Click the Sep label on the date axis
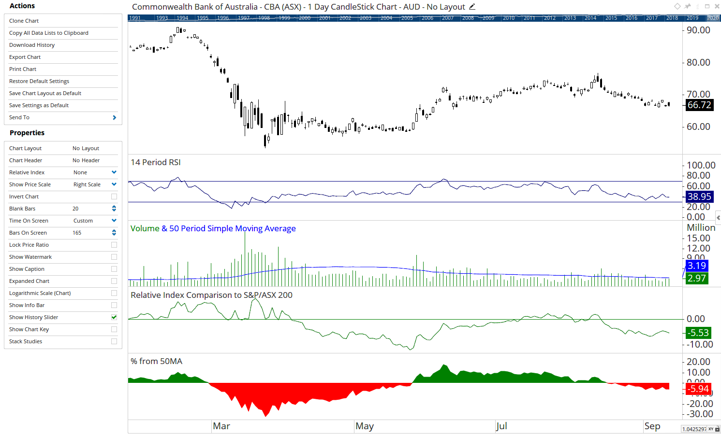The width and height of the screenshot is (721, 435). pyautogui.click(x=652, y=426)
